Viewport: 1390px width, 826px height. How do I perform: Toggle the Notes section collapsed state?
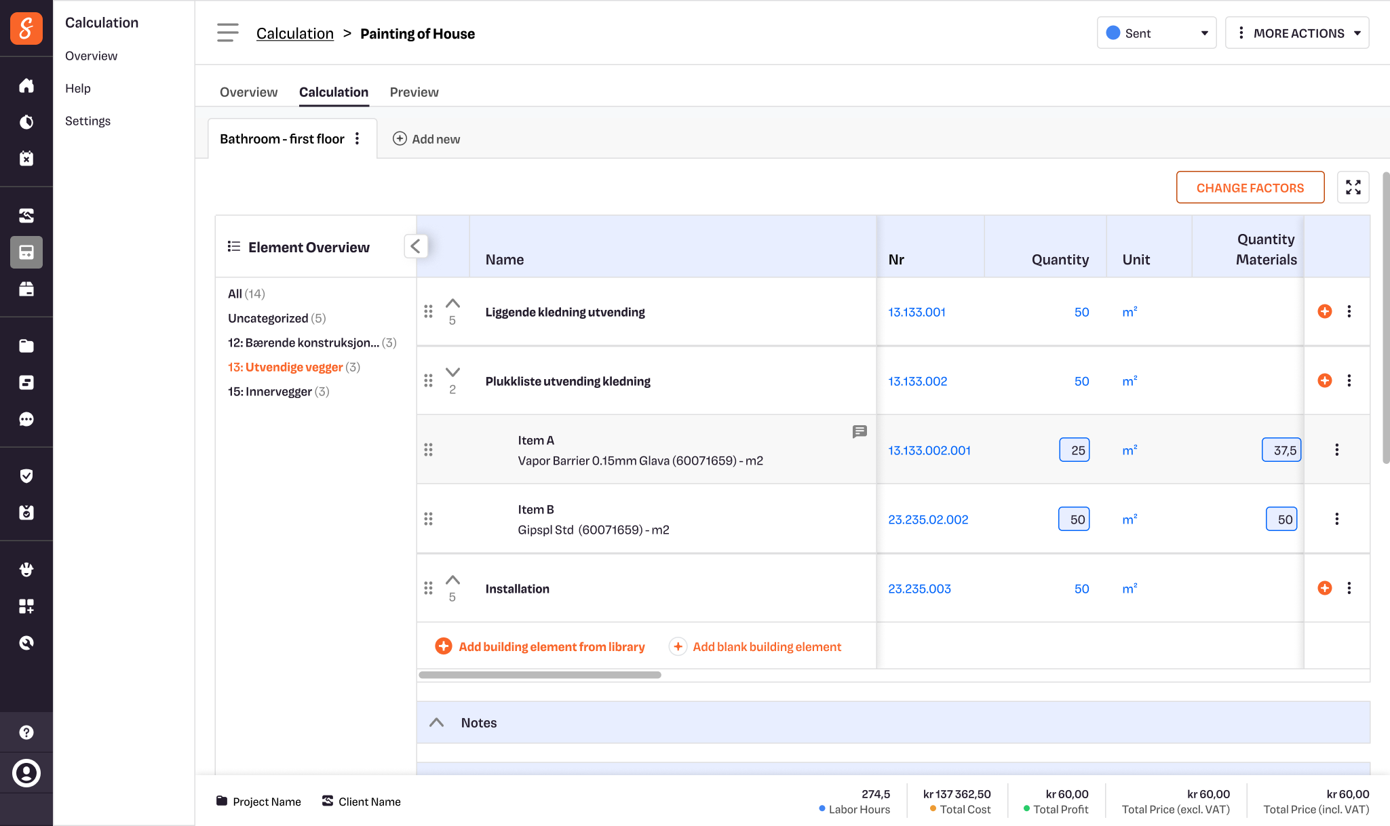point(438,723)
